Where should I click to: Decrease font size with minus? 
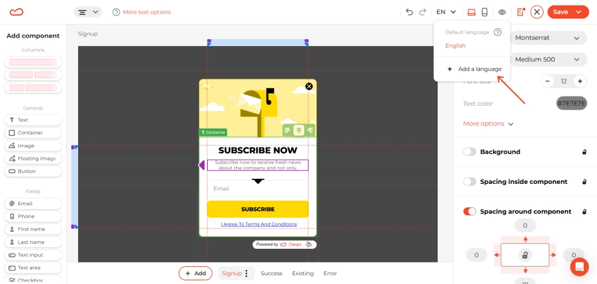(547, 81)
